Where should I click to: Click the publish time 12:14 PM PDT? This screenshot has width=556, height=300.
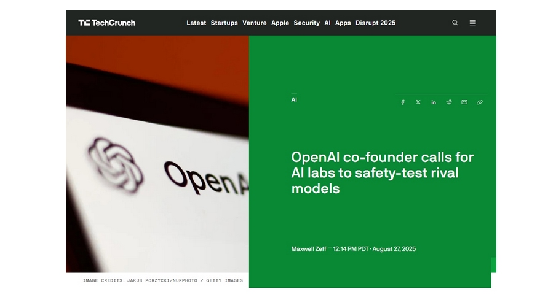351,248
